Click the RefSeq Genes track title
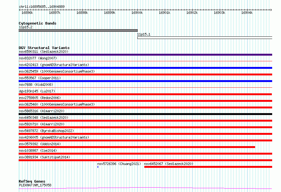This screenshot has width=281, height=192. point(32,181)
